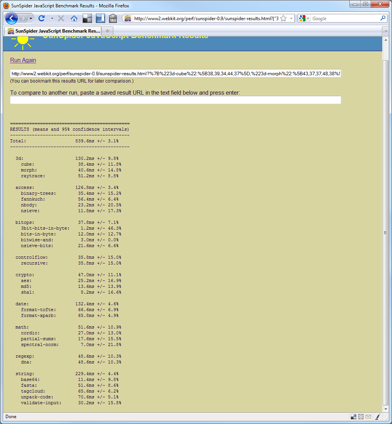
Task: Click the black-and-white checkered toolbar icon
Action: tap(87, 18)
